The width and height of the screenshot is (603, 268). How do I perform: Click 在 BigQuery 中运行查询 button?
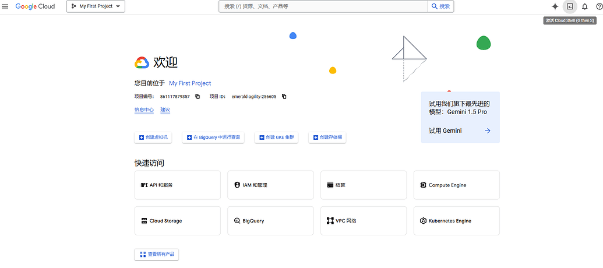pyautogui.click(x=213, y=137)
